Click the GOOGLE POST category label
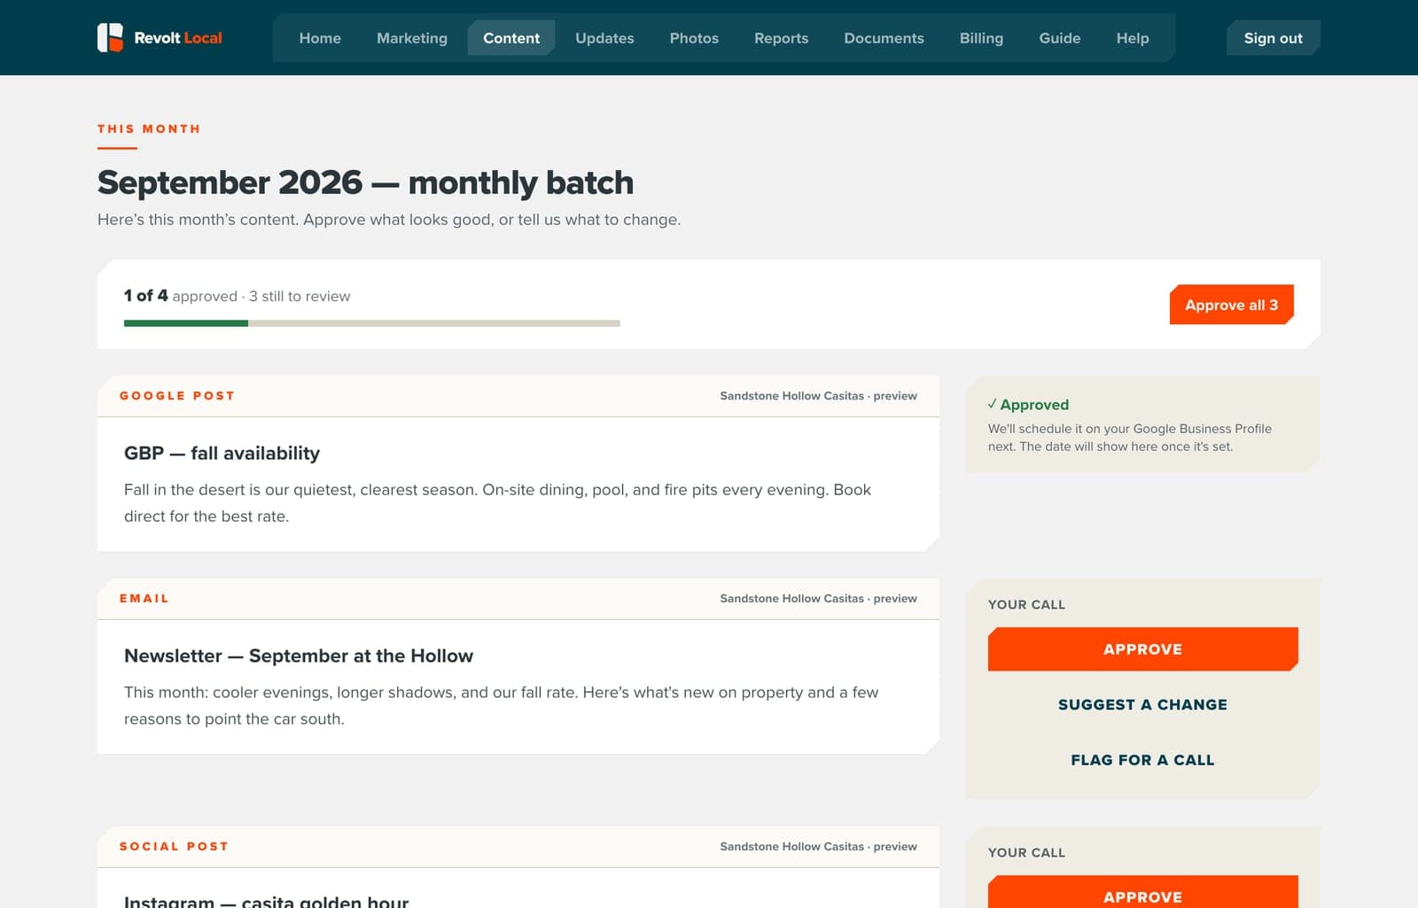The image size is (1418, 908). click(x=177, y=396)
